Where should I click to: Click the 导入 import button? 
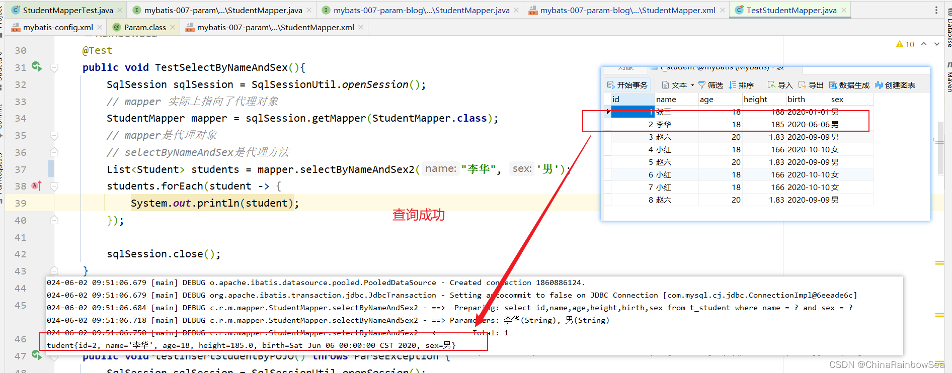pos(780,85)
